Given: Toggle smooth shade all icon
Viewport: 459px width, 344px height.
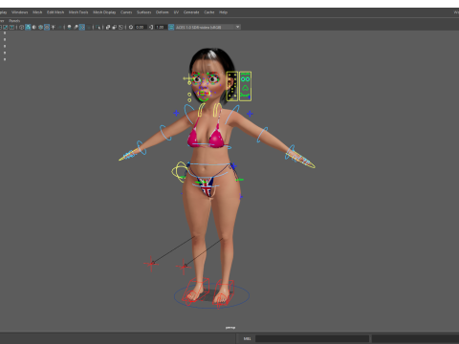Looking at the screenshot, I should pos(28,27).
